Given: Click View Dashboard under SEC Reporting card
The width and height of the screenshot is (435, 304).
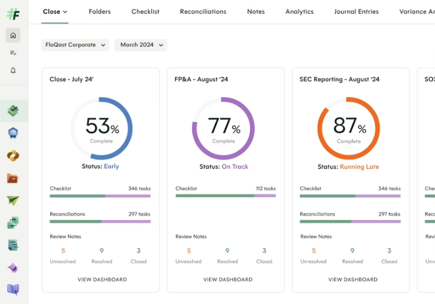Looking at the screenshot, I should [x=352, y=279].
